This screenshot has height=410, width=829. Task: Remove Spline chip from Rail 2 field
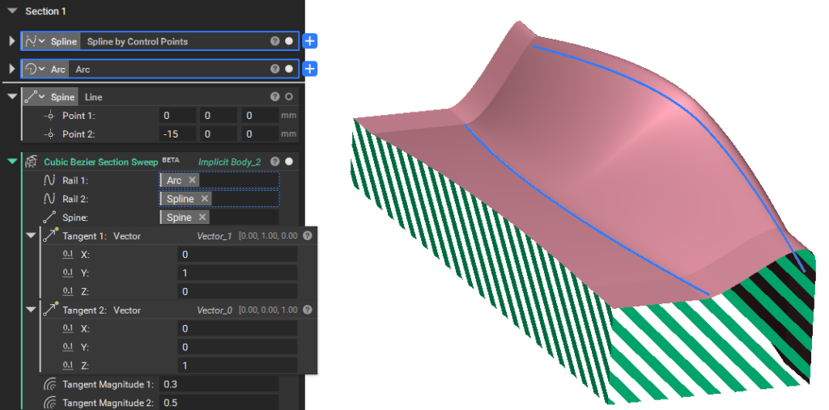(x=204, y=199)
